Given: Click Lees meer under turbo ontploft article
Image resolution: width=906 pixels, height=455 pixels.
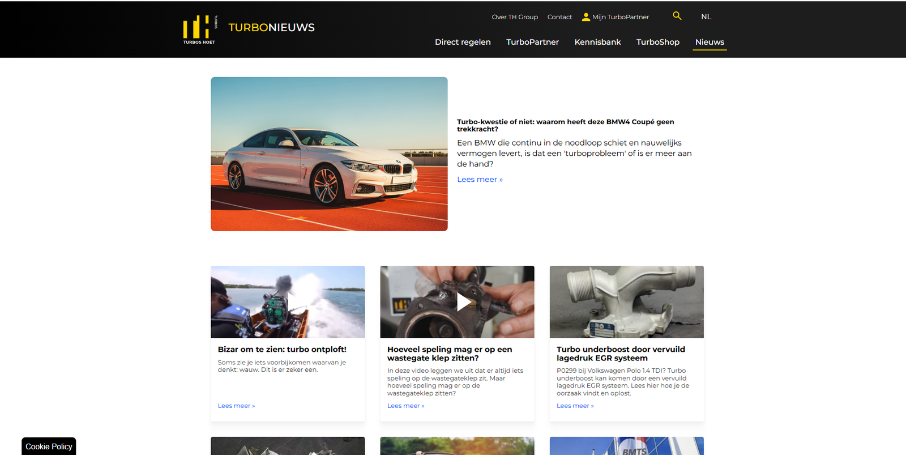Looking at the screenshot, I should click(236, 406).
